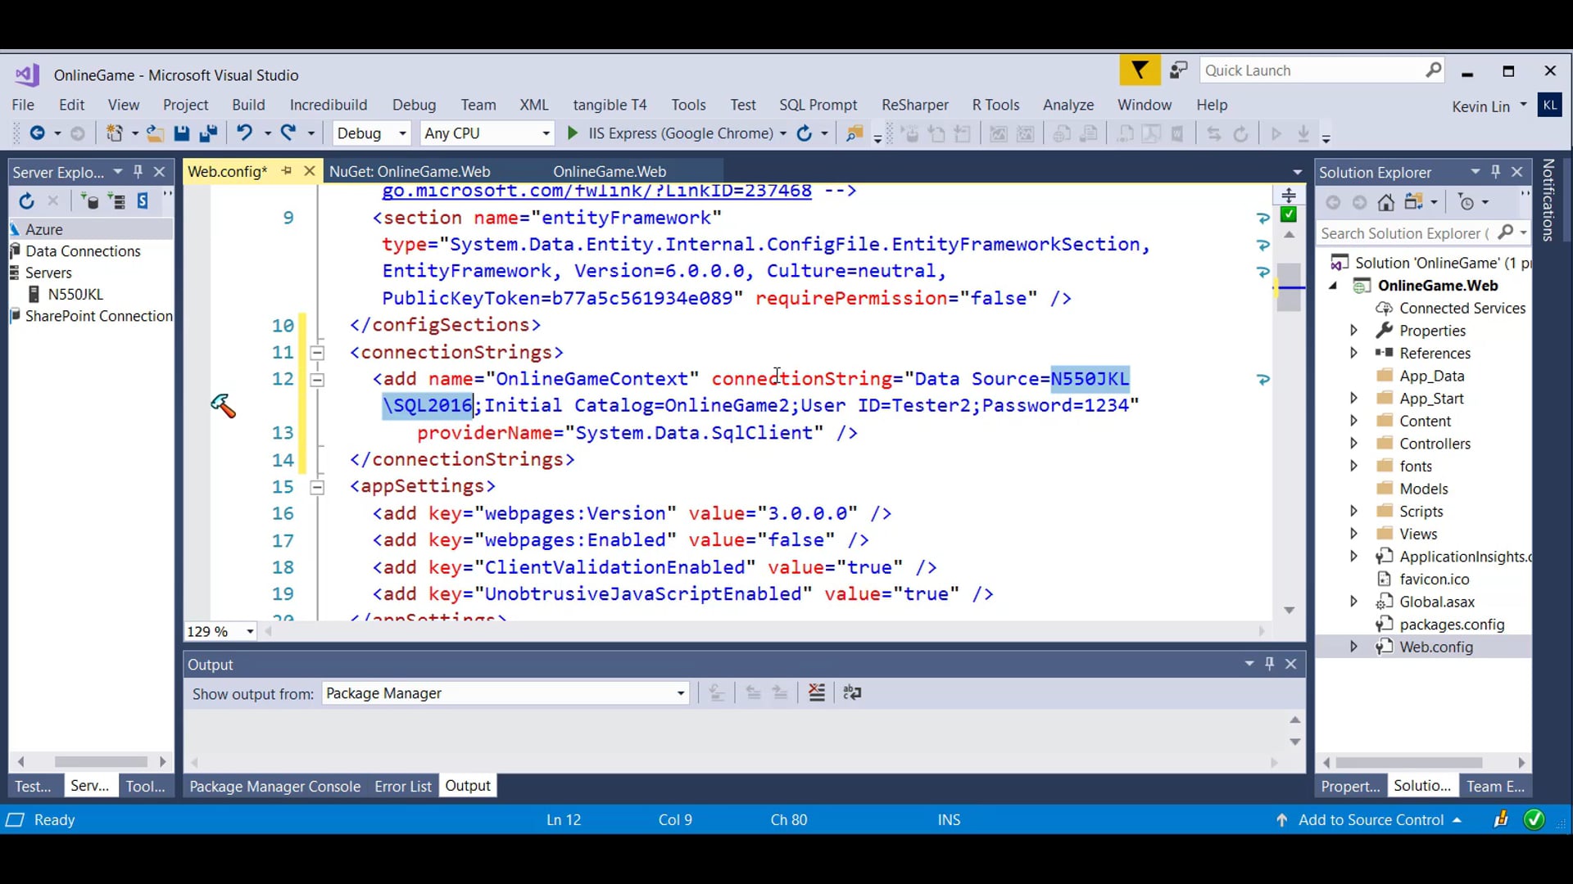Expand the References node in Solution Explorer

click(1353, 353)
